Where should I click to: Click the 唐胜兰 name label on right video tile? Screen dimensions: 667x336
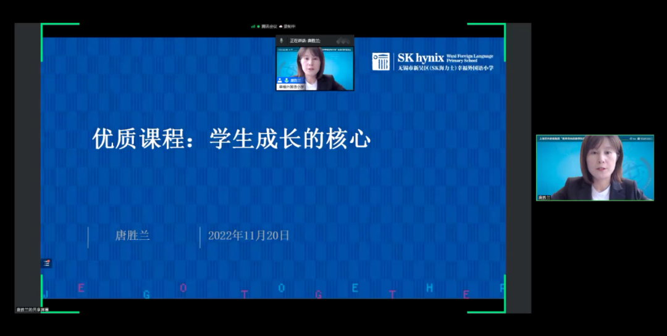tap(544, 197)
